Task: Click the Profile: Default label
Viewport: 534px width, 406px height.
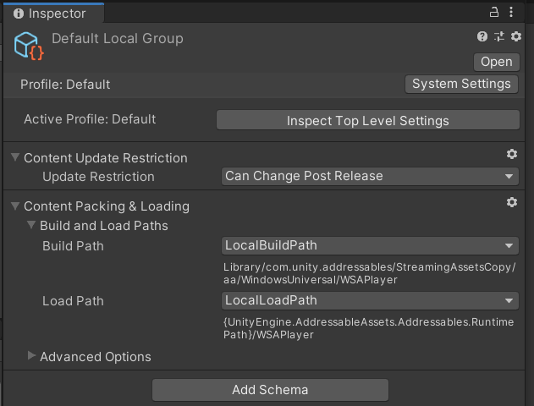Action: 65,85
